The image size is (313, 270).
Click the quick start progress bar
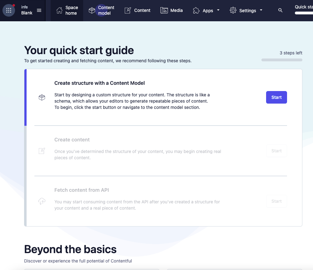(281, 59)
